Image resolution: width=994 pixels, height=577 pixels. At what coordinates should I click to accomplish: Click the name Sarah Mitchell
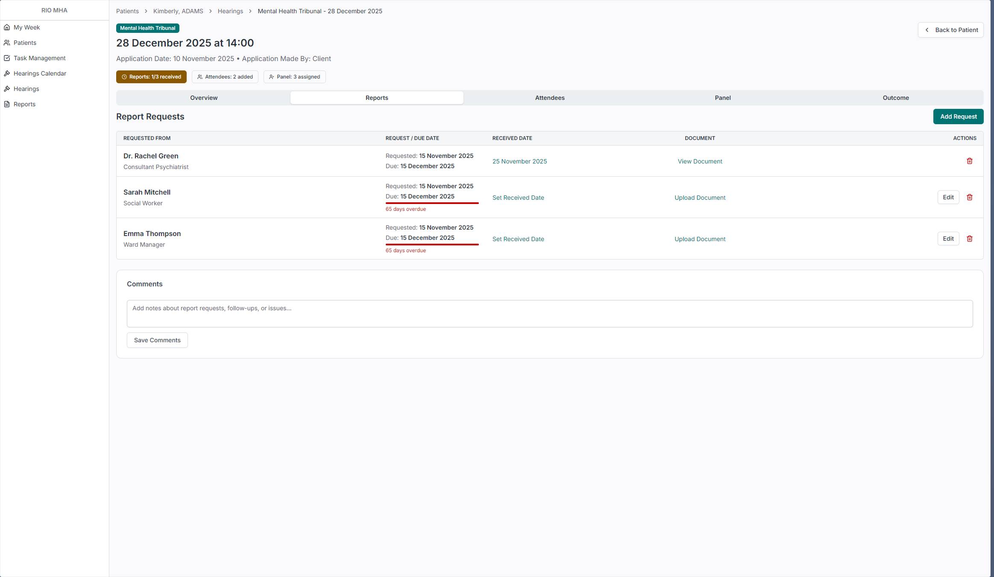147,192
